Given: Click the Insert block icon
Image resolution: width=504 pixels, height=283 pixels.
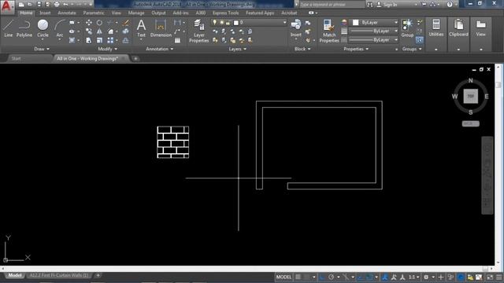Looking at the screenshot, I should pos(296,28).
